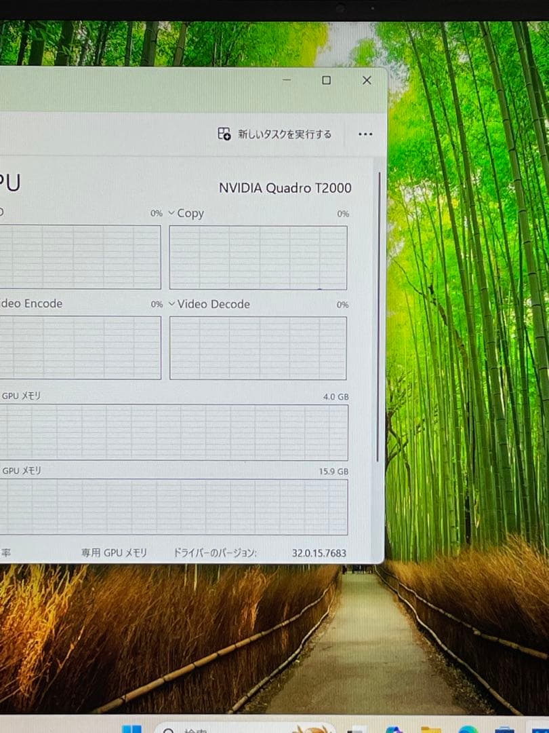Click the 15.9 GB shared GPU memory graph
The height and width of the screenshot is (733, 549).
[173, 506]
